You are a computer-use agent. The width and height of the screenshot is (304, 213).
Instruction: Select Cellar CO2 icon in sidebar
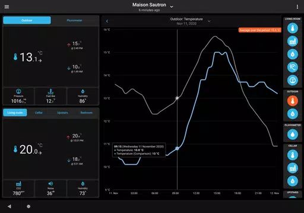tap(293, 168)
